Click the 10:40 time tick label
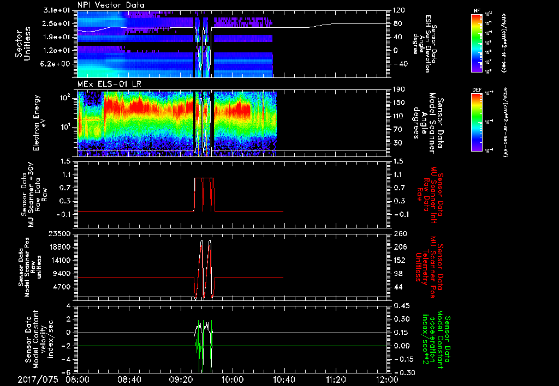This screenshot has width=559, height=386. coord(284,379)
